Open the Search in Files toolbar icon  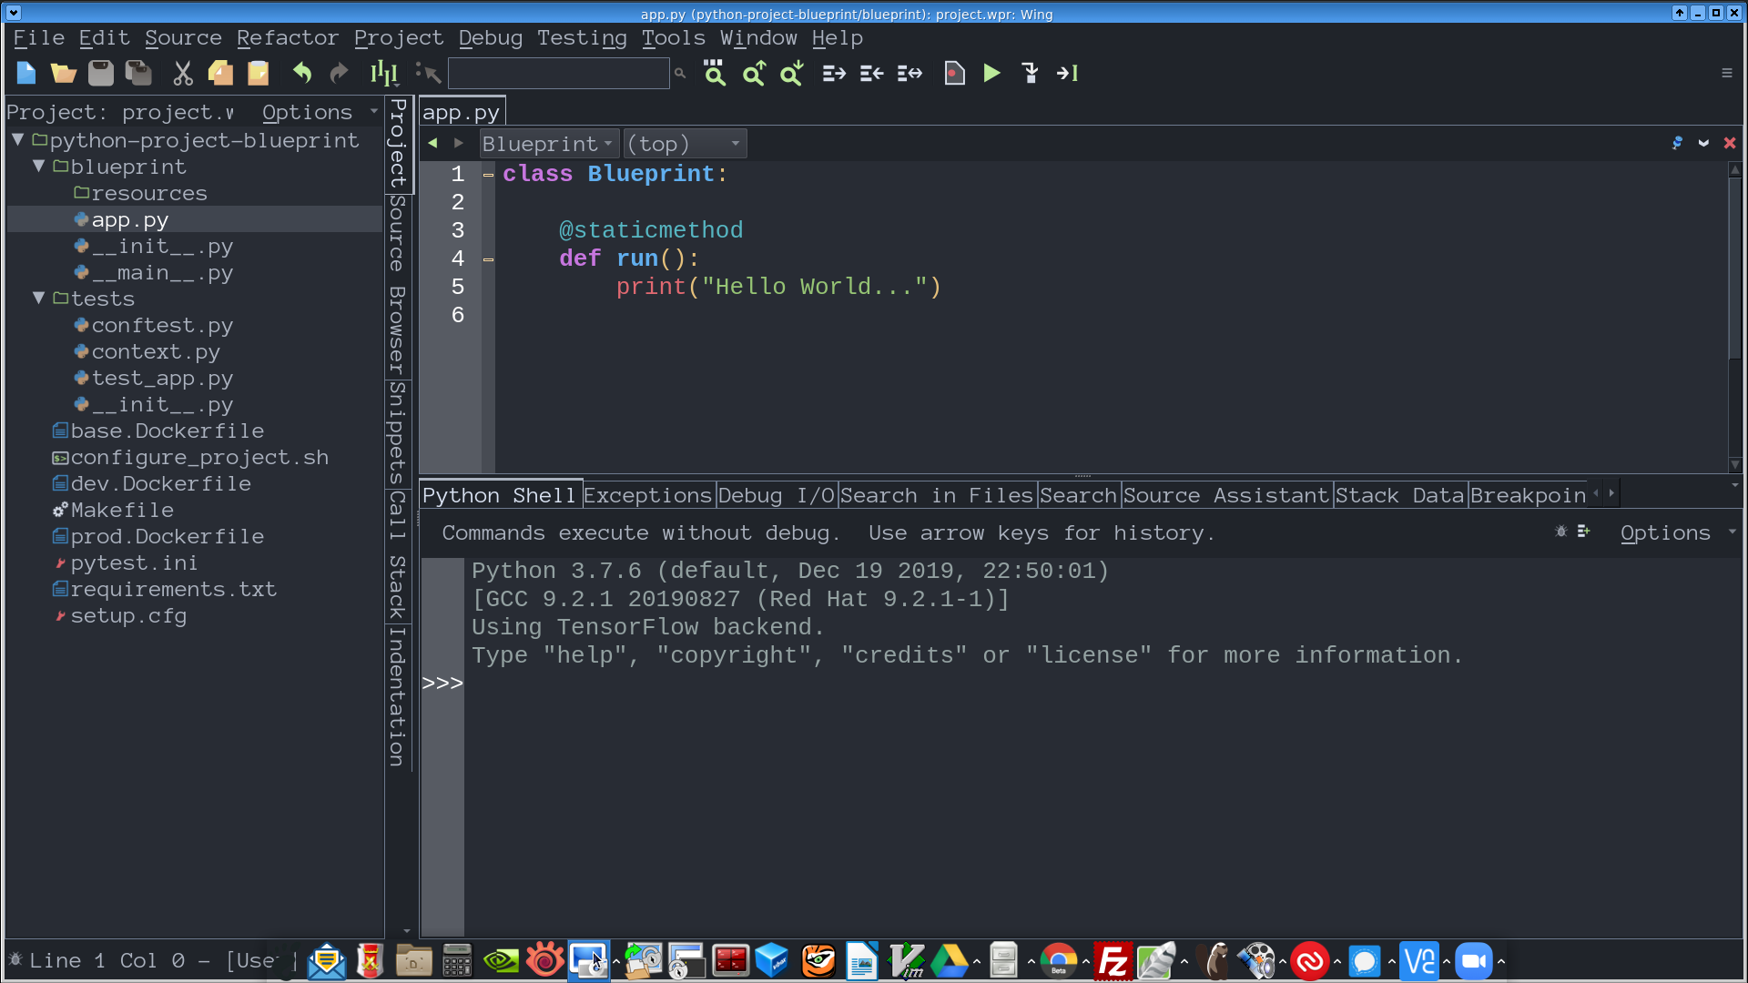[x=715, y=73]
